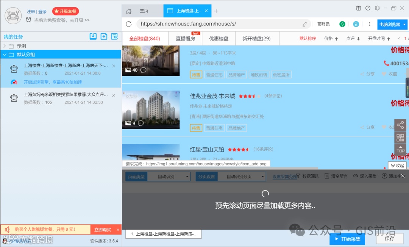Click the speaker announcement icon in promo bar

pos(7,230)
